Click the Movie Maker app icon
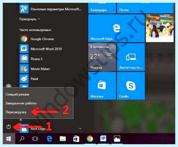Screen dimensions: 178x147 tap(24, 69)
